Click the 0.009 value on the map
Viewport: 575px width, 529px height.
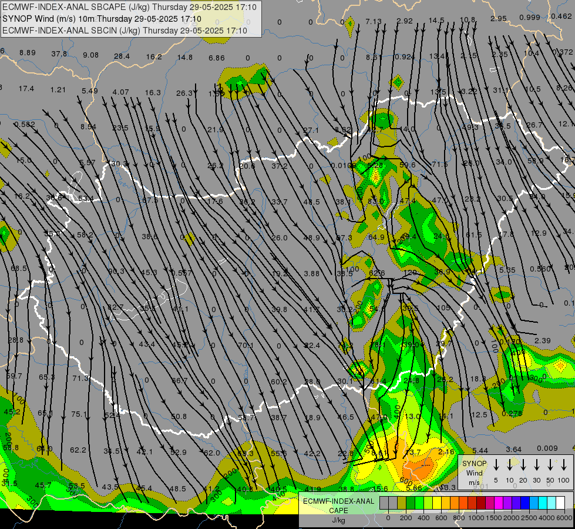(x=547, y=448)
